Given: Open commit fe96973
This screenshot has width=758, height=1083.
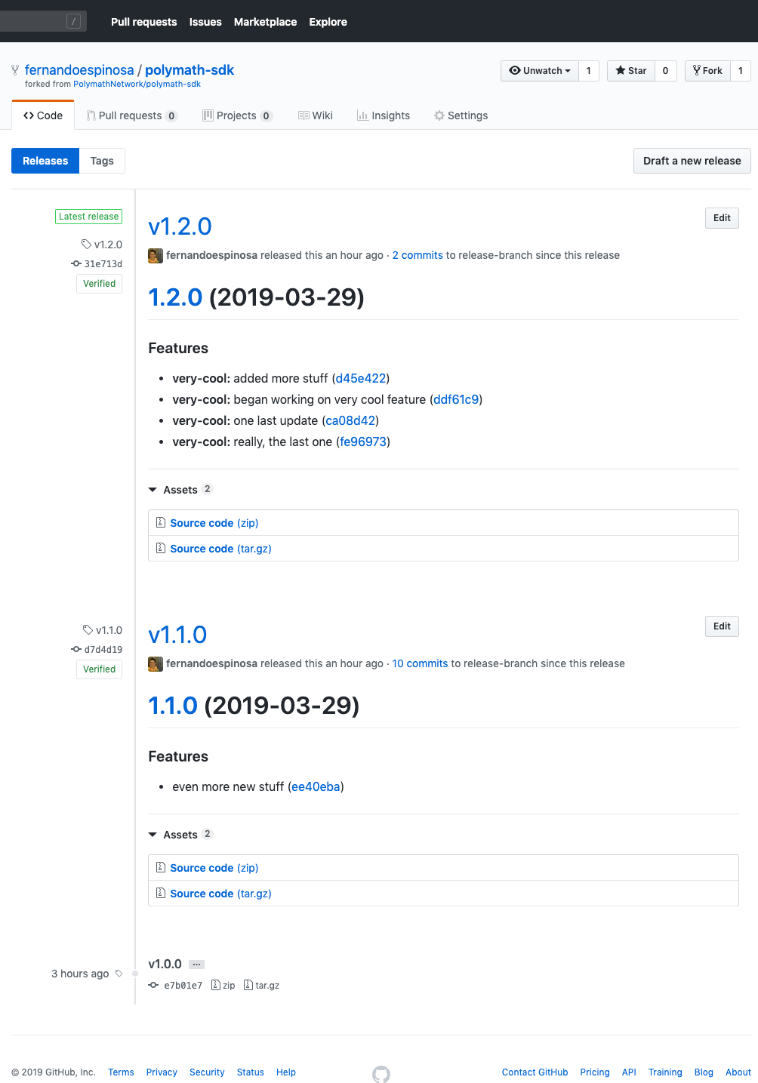Looking at the screenshot, I should [x=363, y=442].
